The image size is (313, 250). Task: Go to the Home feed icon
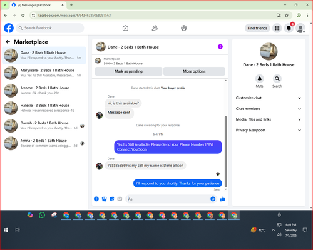(125, 28)
